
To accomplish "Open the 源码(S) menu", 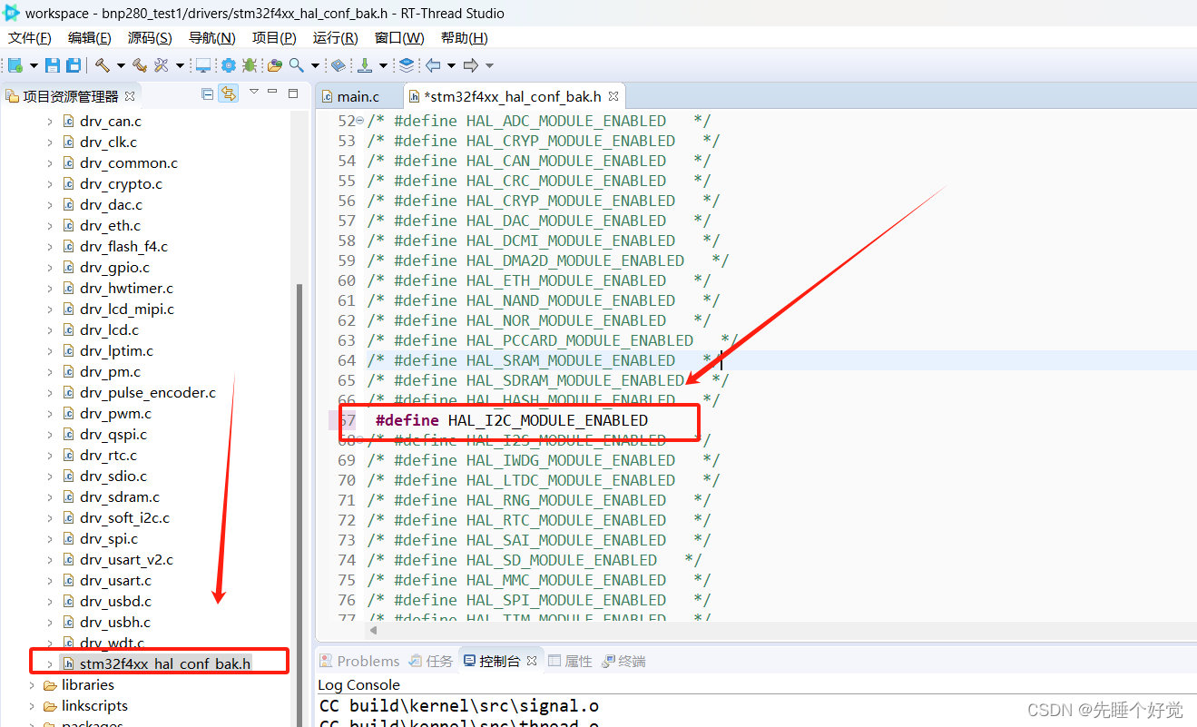I will (x=150, y=38).
